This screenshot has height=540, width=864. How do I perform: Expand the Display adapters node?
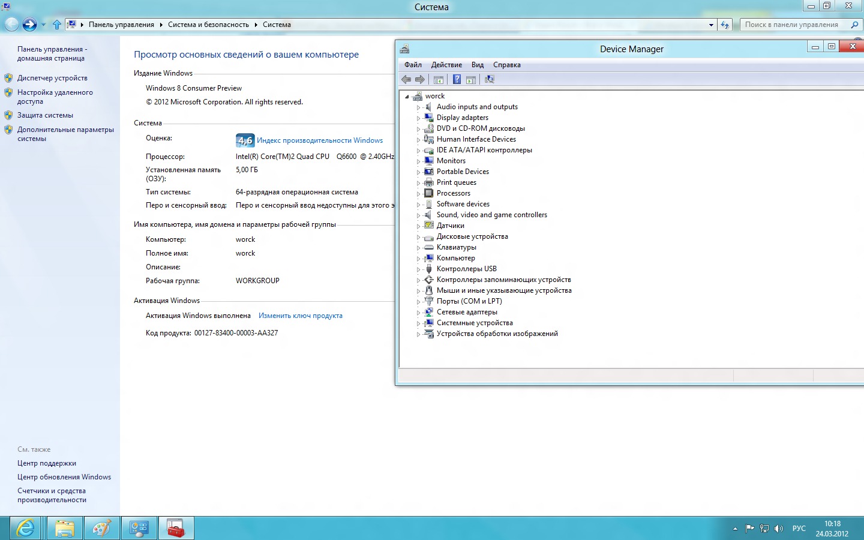[418, 118]
